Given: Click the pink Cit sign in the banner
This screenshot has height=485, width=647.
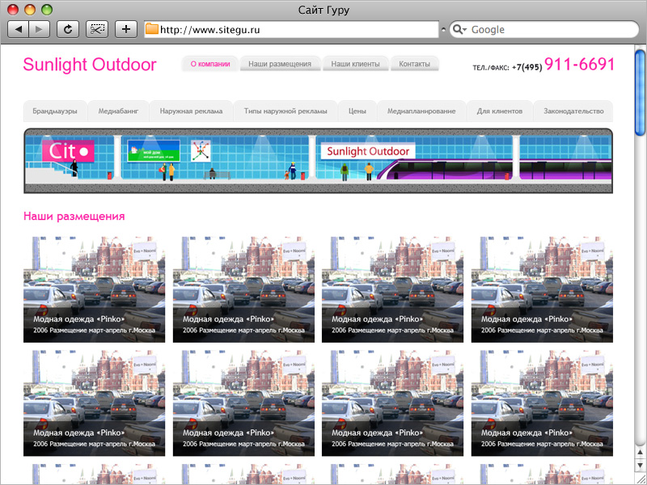Looking at the screenshot, I should pyautogui.click(x=68, y=151).
